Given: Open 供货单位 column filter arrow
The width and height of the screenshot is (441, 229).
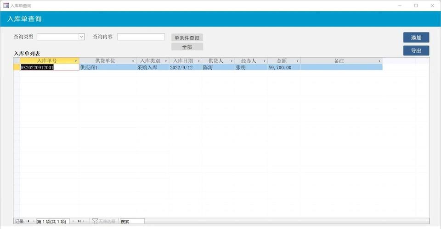Looking at the screenshot, I should (133, 61).
